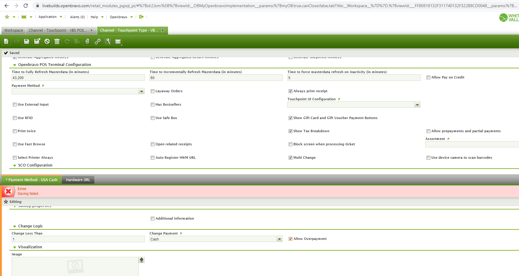Viewport: 519px width, 276px height.
Task: Save the record with the floppy disk icon
Action: pos(27,41)
